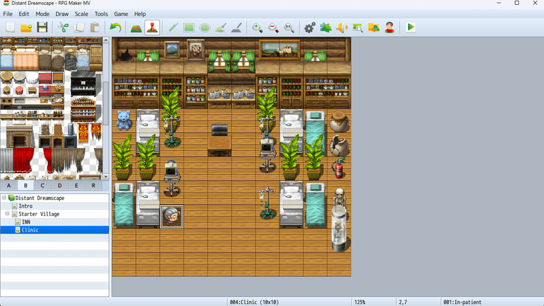Click the Zoom In magnifier
The image size is (544, 306).
(257, 28)
